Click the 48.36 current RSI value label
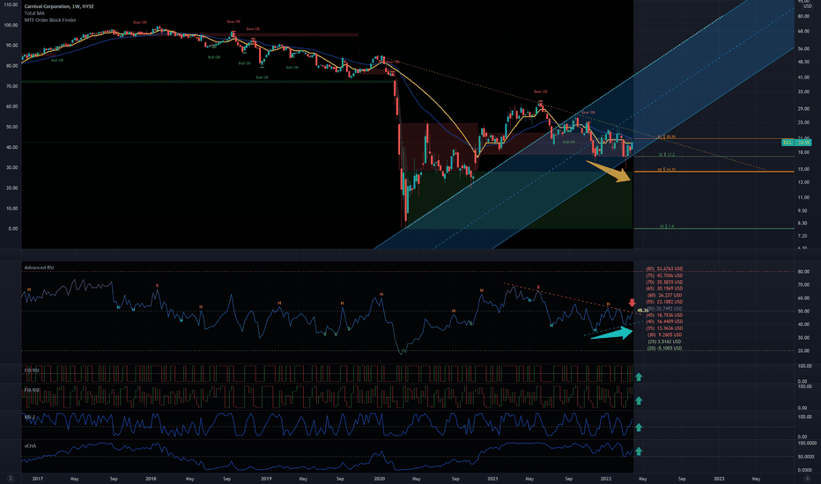Image resolution: width=821 pixels, height=484 pixels. click(642, 311)
